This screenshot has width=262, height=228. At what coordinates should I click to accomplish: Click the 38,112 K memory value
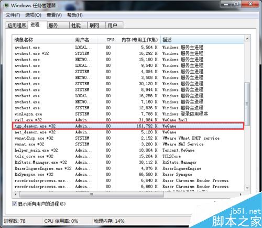coord(148,162)
